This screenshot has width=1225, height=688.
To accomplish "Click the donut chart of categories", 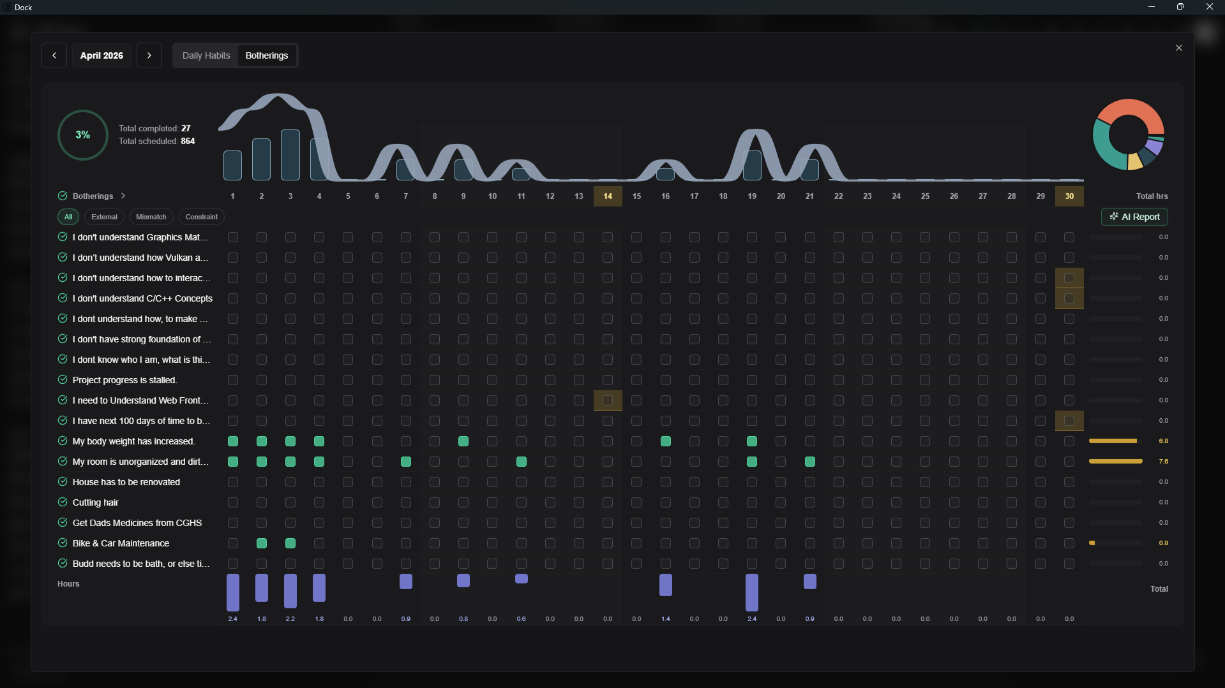I will [1128, 135].
